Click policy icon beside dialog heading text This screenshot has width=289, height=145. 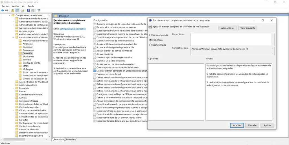point(150,27)
